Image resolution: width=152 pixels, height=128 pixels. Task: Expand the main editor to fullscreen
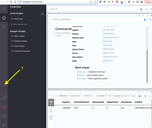147,9
